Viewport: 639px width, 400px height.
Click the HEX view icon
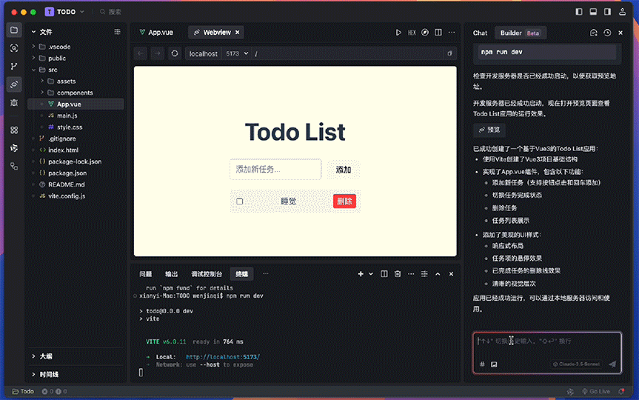click(412, 33)
